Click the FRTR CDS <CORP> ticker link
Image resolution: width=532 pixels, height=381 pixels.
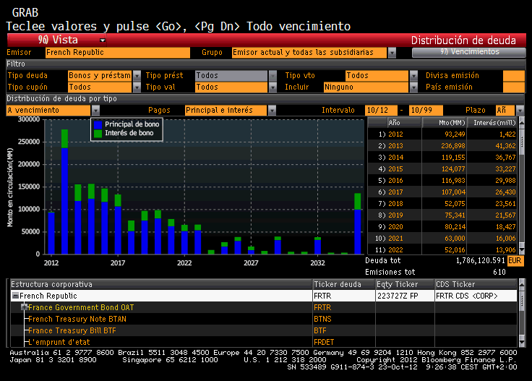[465, 296]
